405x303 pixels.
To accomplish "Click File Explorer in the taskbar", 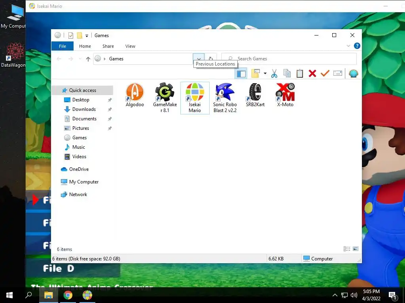I will click(x=48, y=295).
